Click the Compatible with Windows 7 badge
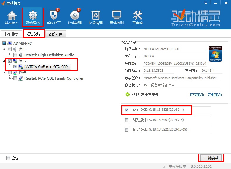The height and width of the screenshot is (169, 231). (215, 54)
